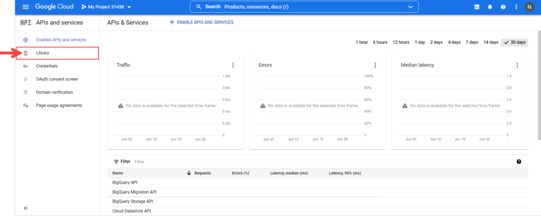Select the 1 day time range
Screen dimensions: 541x216
tap(420, 42)
